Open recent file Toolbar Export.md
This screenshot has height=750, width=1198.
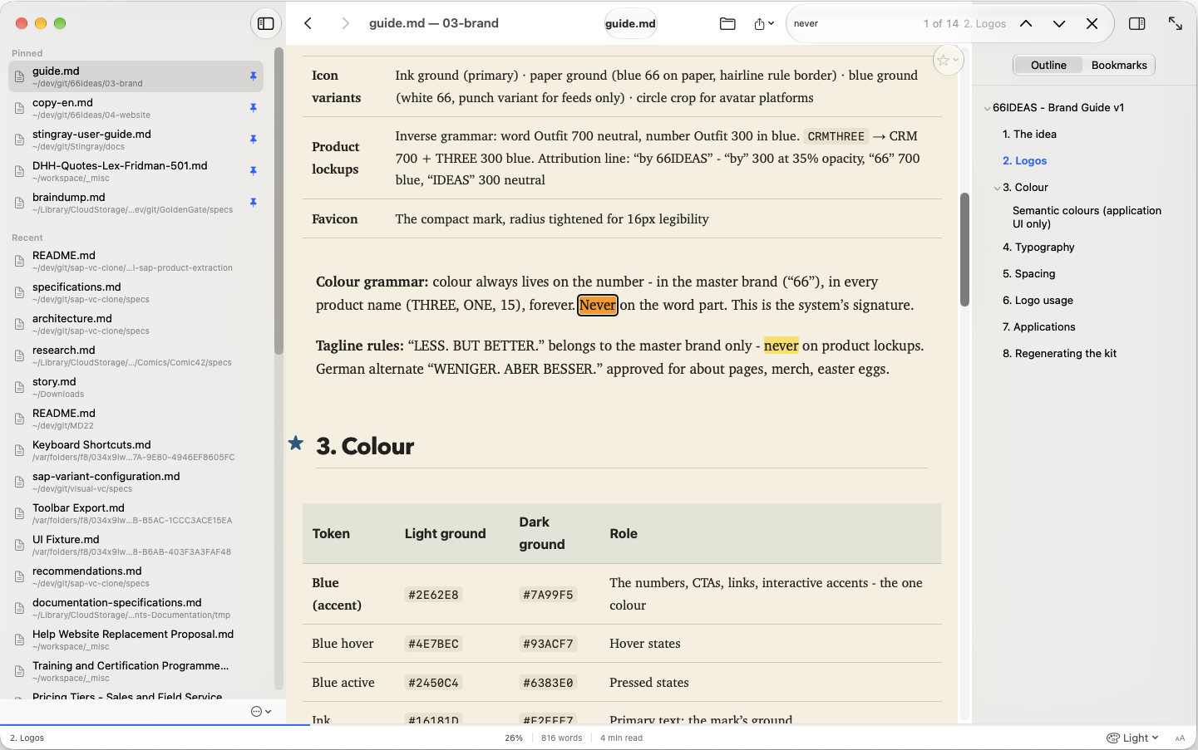point(136,513)
